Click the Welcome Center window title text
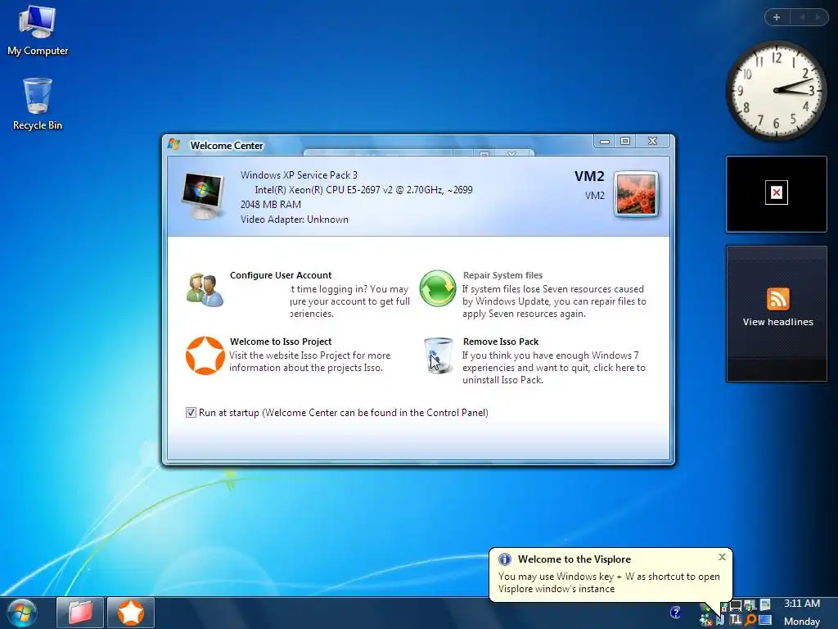 click(227, 146)
